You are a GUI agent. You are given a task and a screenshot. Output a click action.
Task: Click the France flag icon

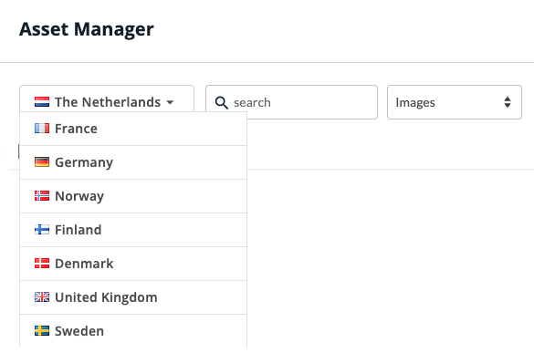pyautogui.click(x=42, y=129)
